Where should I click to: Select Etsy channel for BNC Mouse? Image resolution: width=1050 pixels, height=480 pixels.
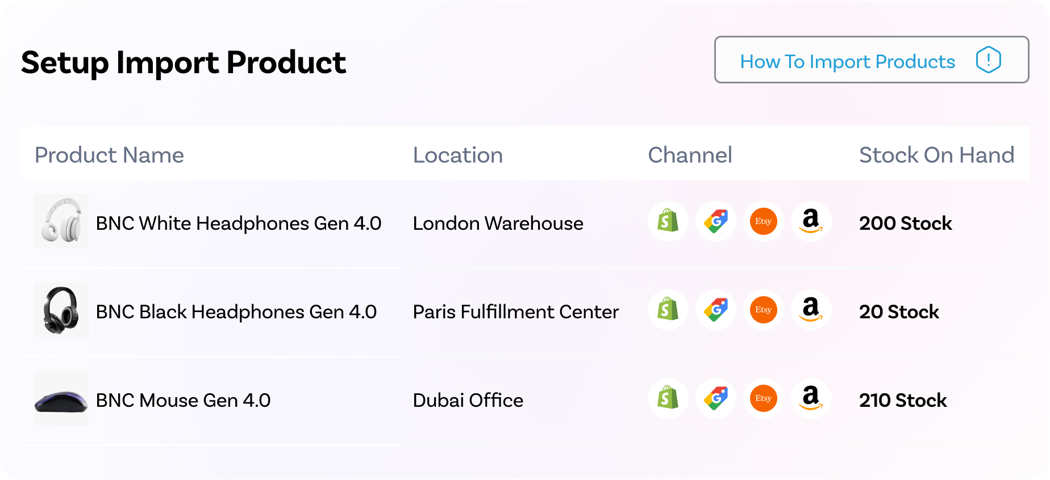[x=764, y=398]
